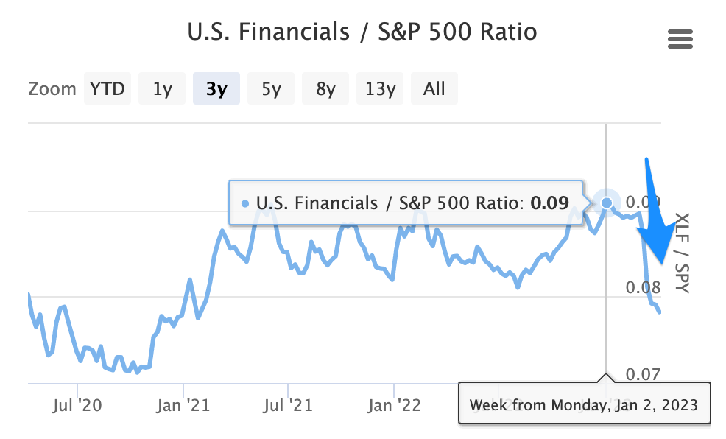
Task: Select the YTD zoom range
Action: pos(108,88)
